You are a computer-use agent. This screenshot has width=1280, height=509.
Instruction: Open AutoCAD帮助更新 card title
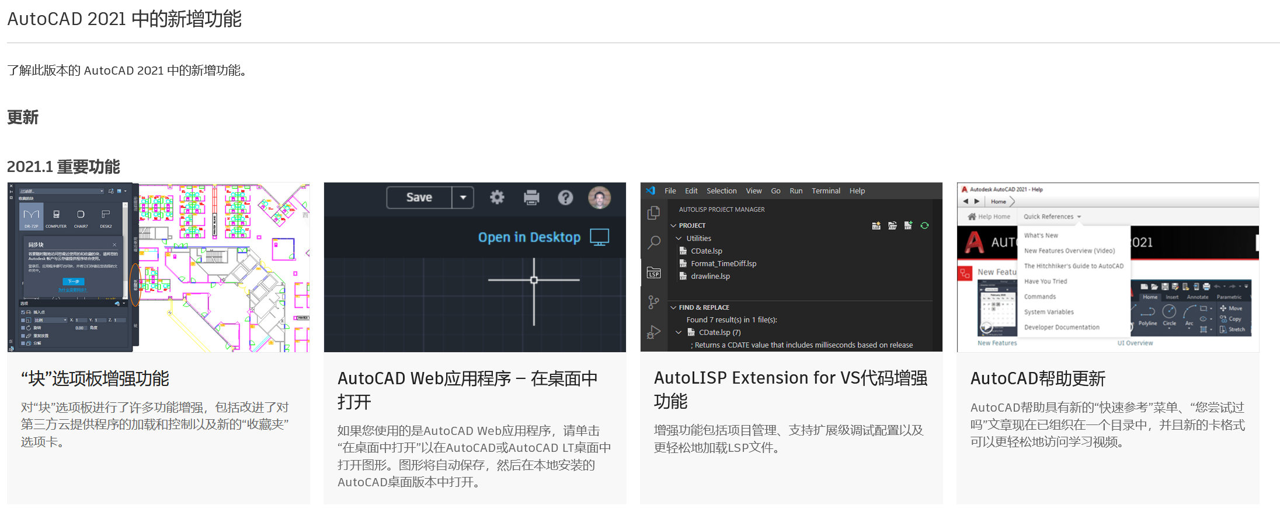coord(1038,378)
